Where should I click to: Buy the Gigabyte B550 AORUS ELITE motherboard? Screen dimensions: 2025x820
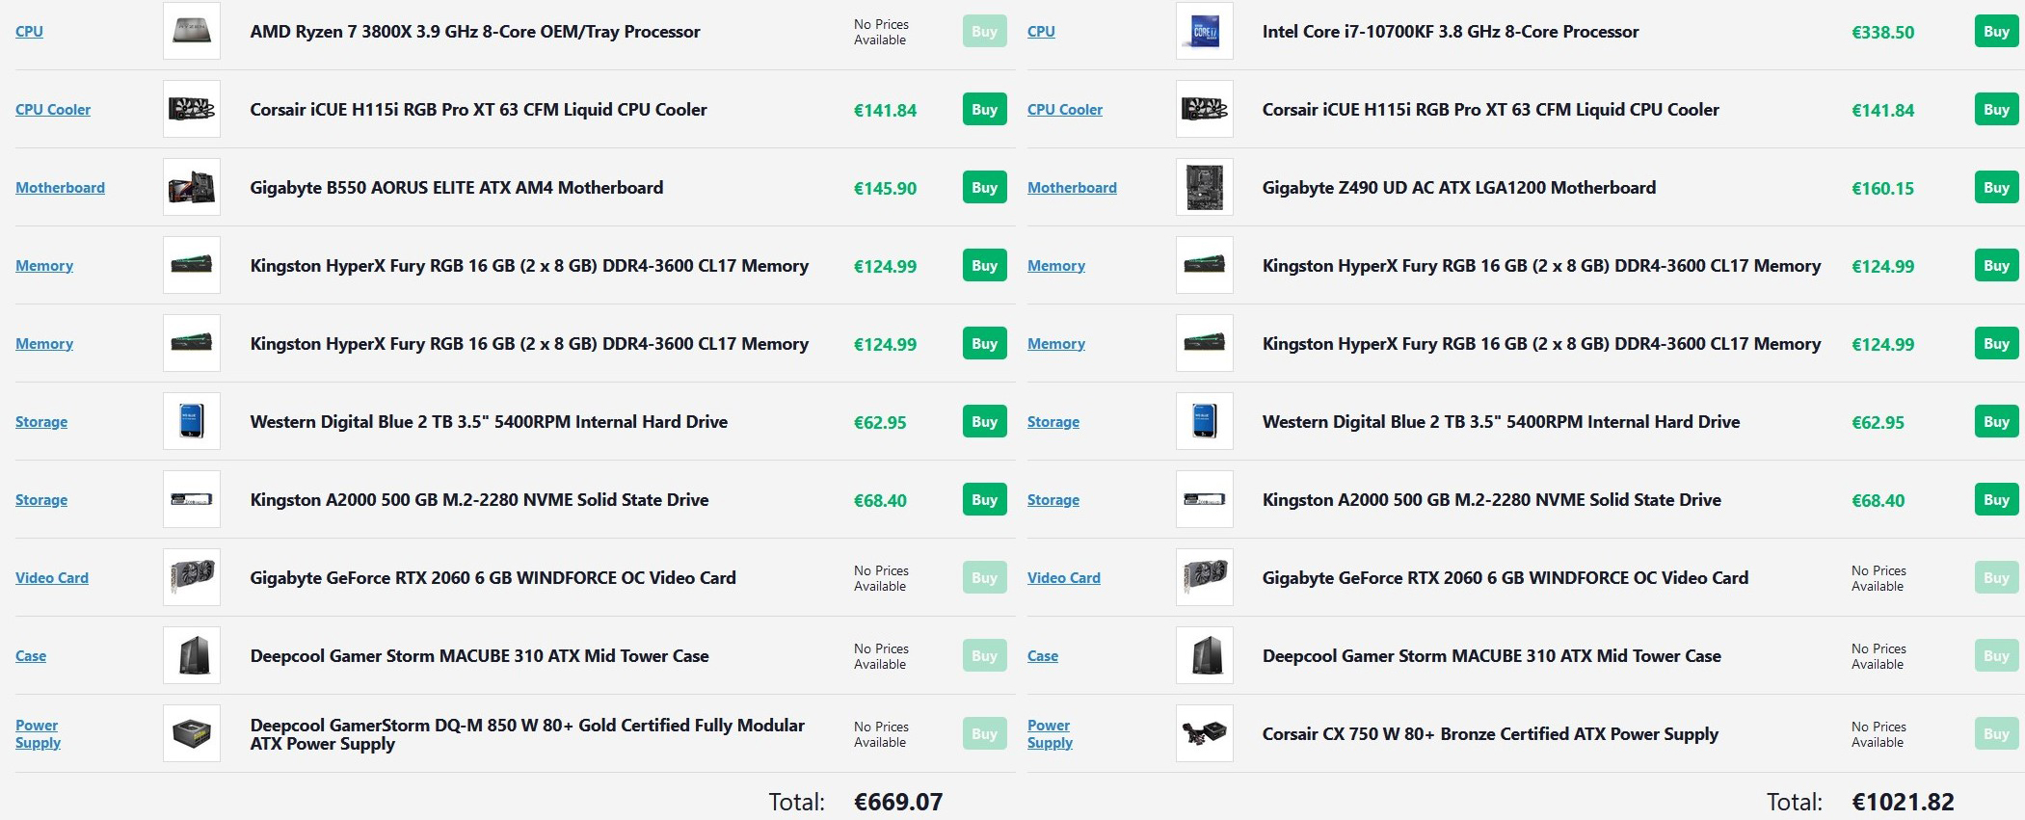984,187
